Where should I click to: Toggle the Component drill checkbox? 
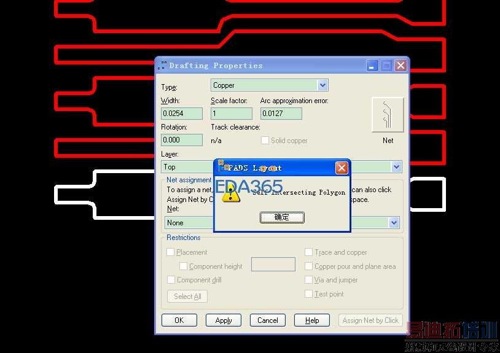click(171, 280)
